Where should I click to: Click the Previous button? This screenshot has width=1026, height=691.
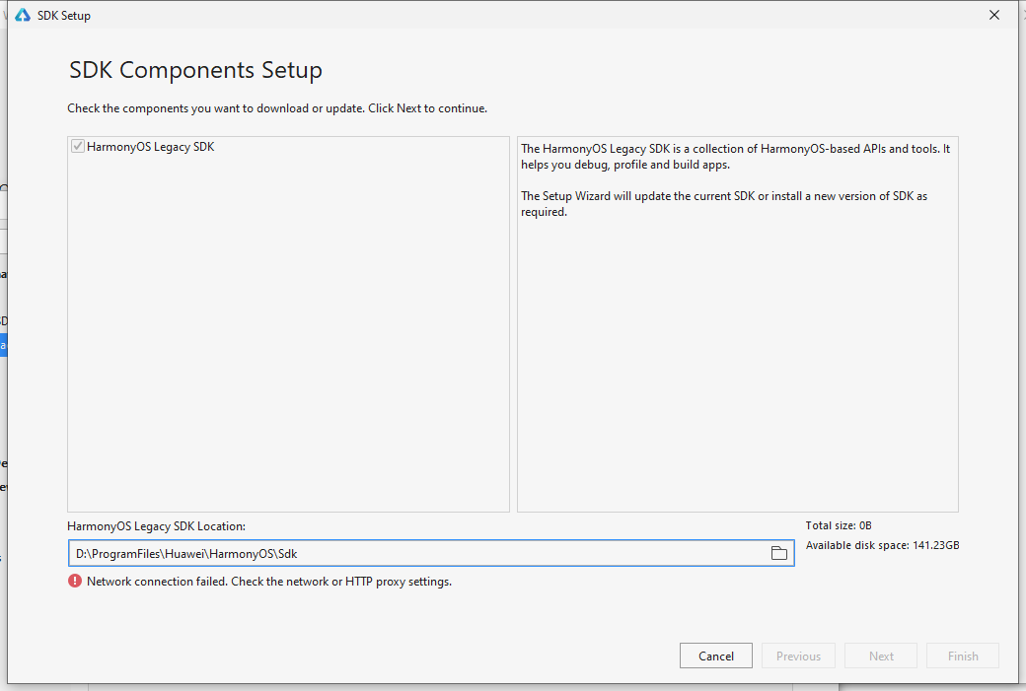[798, 656]
